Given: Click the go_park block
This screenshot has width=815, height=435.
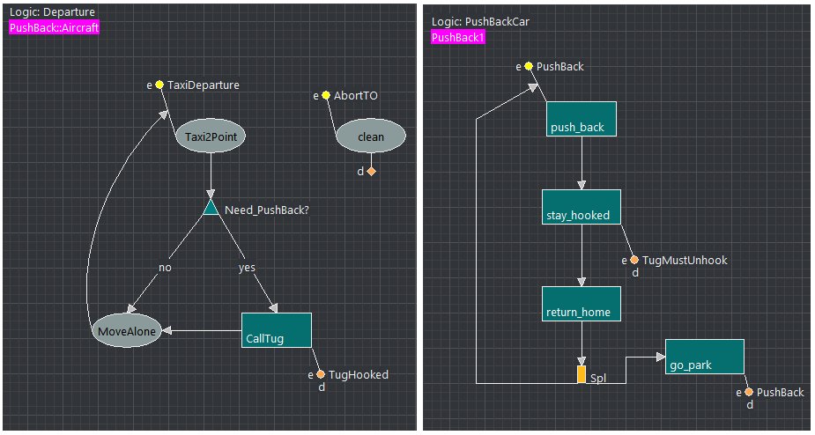Looking at the screenshot, I should [x=704, y=357].
